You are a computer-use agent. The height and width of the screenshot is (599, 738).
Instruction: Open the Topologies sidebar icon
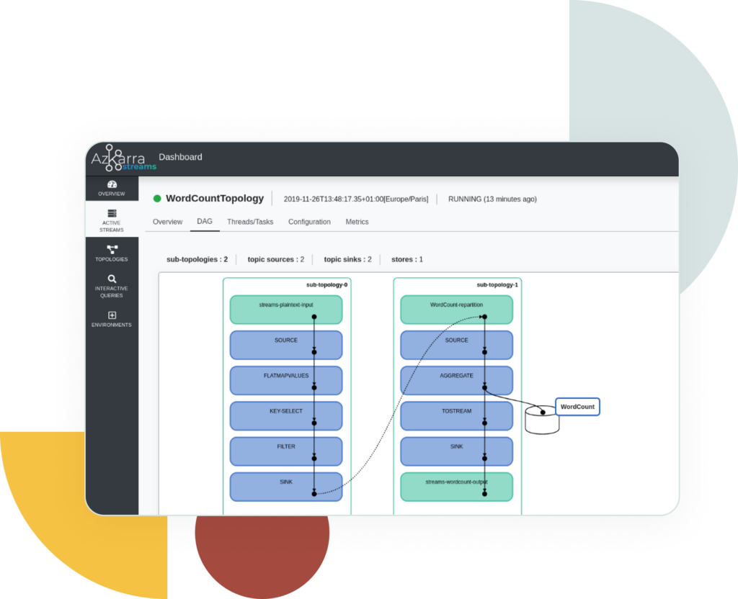[x=112, y=249]
